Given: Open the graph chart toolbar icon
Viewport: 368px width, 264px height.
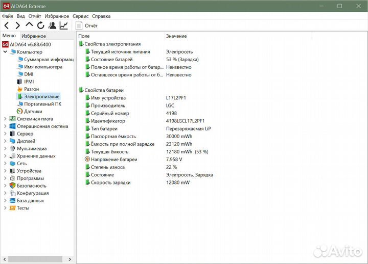Looking at the screenshot, I should (64, 25).
